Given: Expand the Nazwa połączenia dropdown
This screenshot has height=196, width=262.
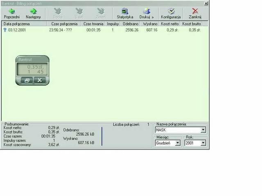Looking at the screenshot, I should [x=203, y=130].
